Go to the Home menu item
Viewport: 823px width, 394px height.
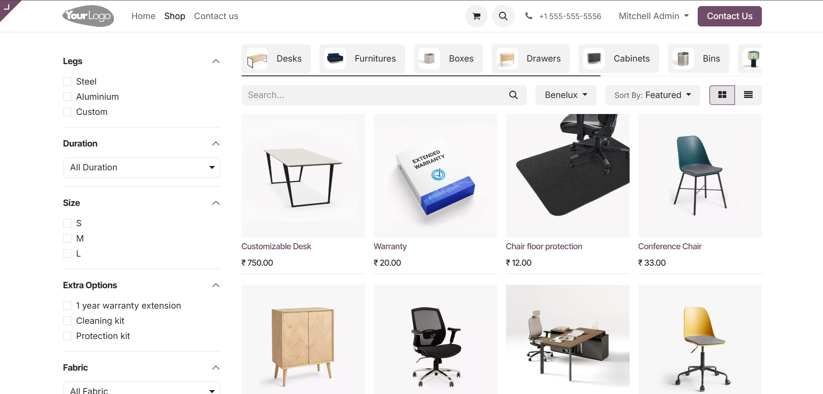143,16
